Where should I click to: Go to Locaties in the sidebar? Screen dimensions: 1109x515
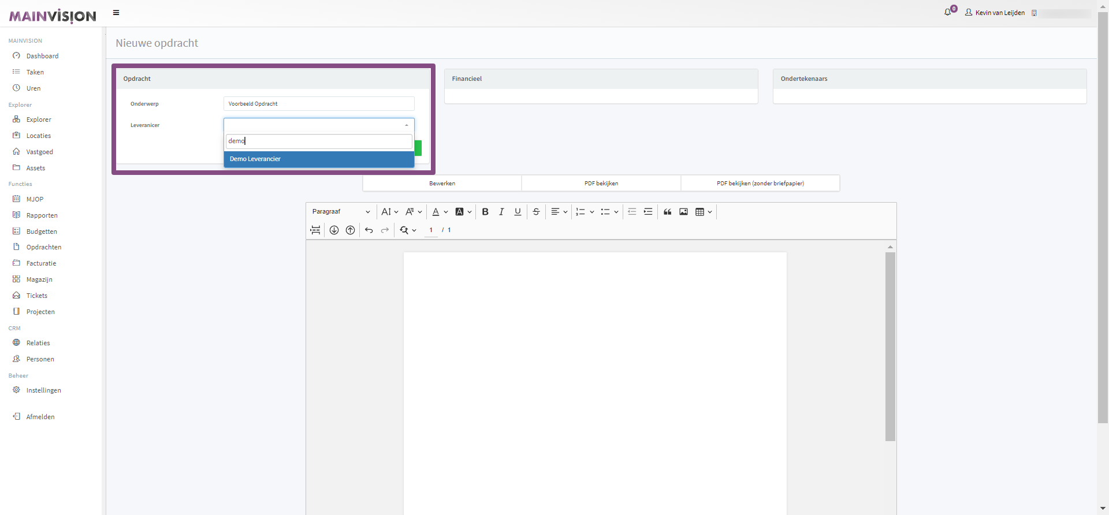click(39, 136)
